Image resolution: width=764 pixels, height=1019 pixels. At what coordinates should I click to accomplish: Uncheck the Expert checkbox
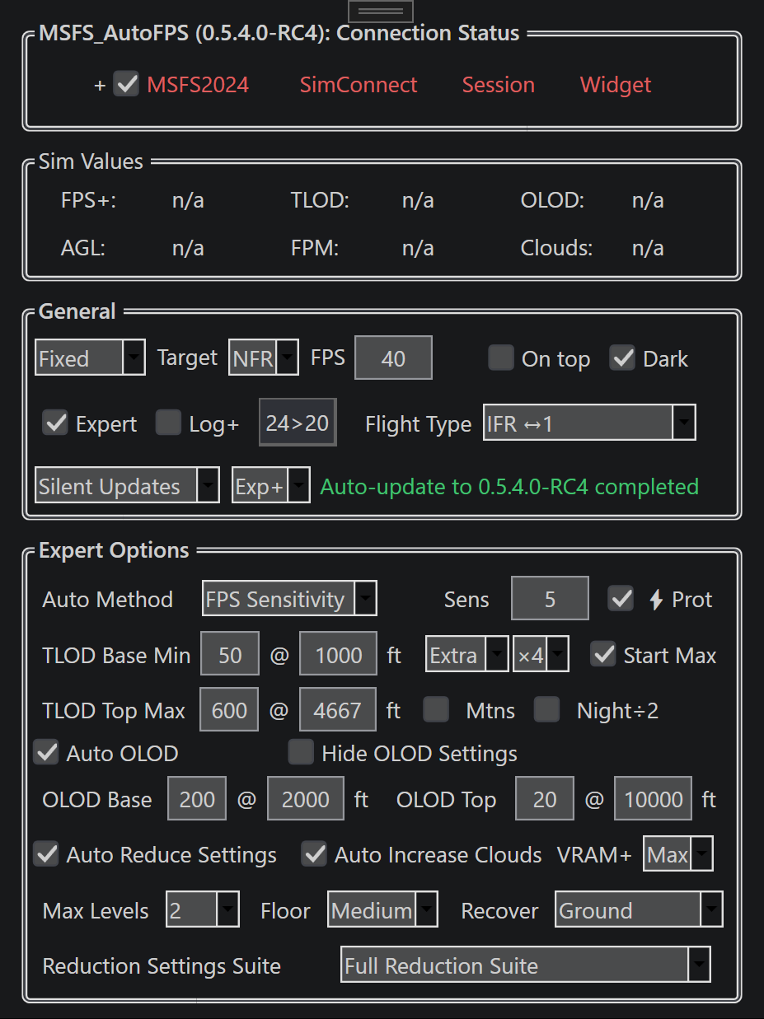[55, 423]
